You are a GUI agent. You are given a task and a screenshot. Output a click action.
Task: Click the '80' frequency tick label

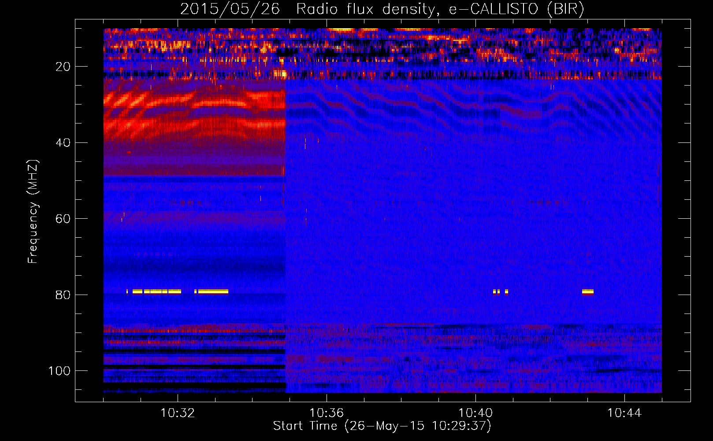[63, 295]
